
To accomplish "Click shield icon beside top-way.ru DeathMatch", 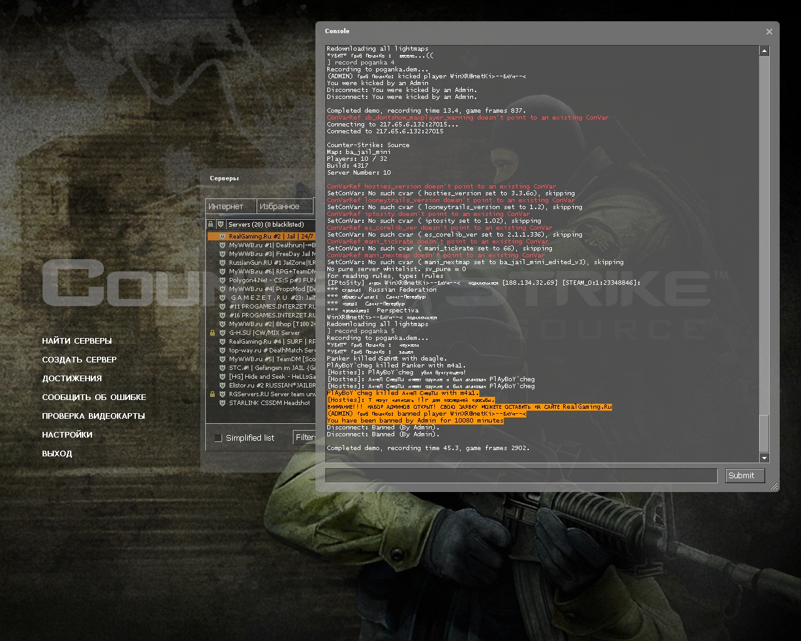I will 222,351.
